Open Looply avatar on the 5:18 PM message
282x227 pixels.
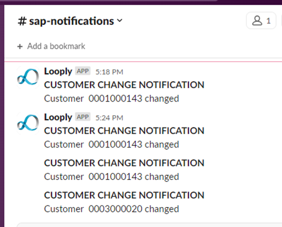point(28,77)
